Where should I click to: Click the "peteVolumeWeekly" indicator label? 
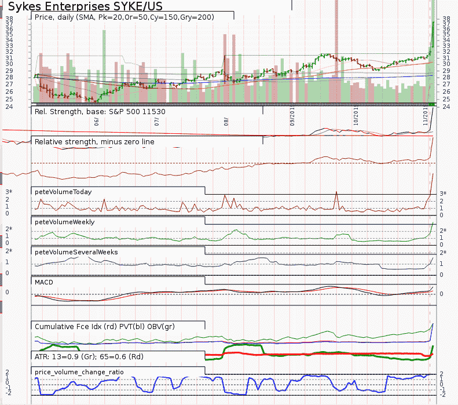pos(64,222)
